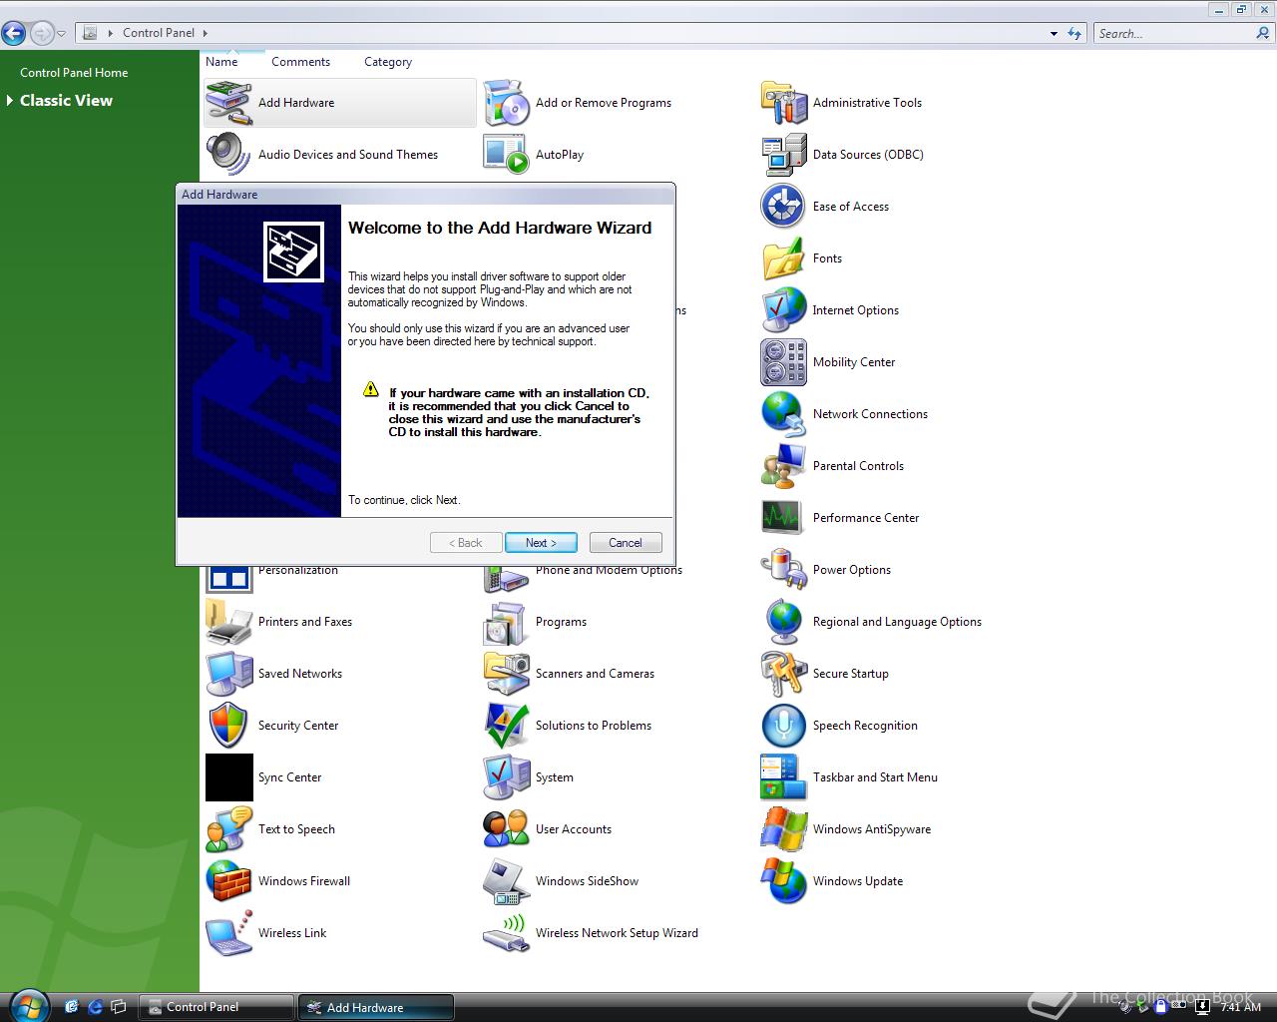The height and width of the screenshot is (1022, 1277).
Task: Open the Sync Center label
Action: (289, 777)
